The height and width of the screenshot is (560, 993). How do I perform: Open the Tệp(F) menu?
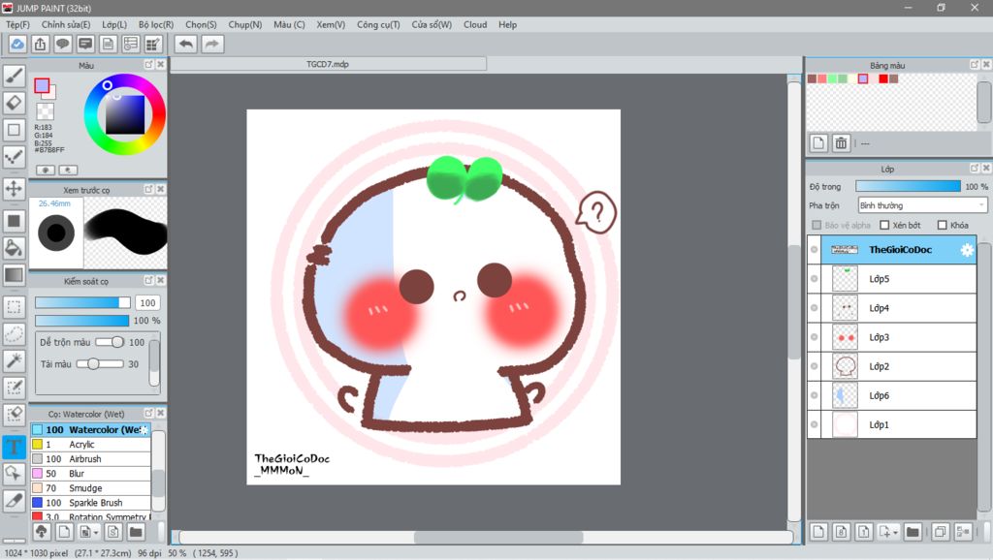[x=17, y=24]
